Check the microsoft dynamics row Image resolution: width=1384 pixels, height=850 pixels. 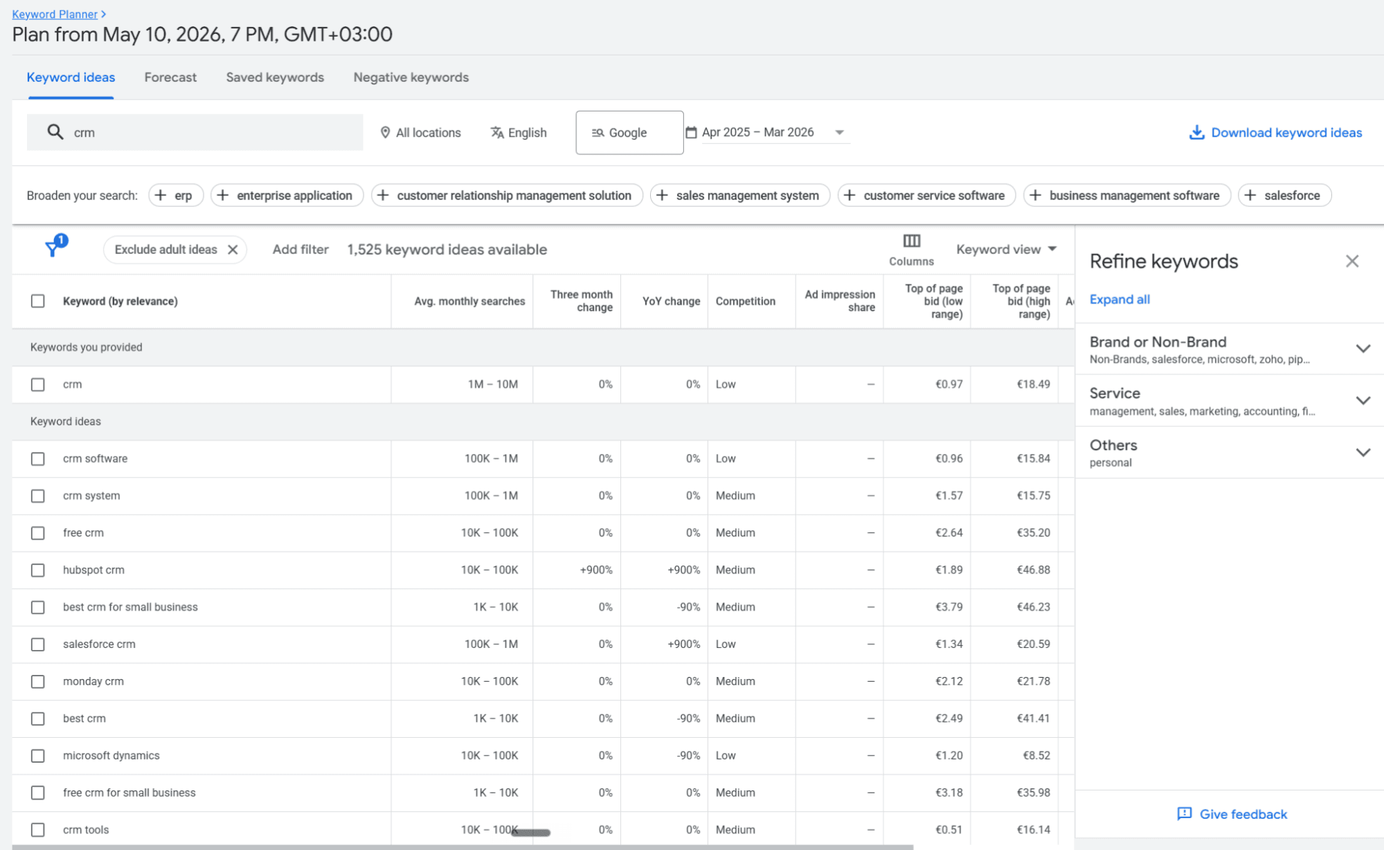coord(38,756)
